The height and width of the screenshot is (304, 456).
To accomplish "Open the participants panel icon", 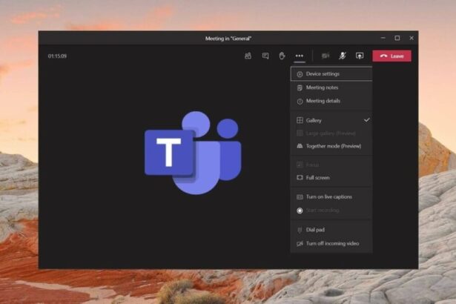I will click(248, 56).
